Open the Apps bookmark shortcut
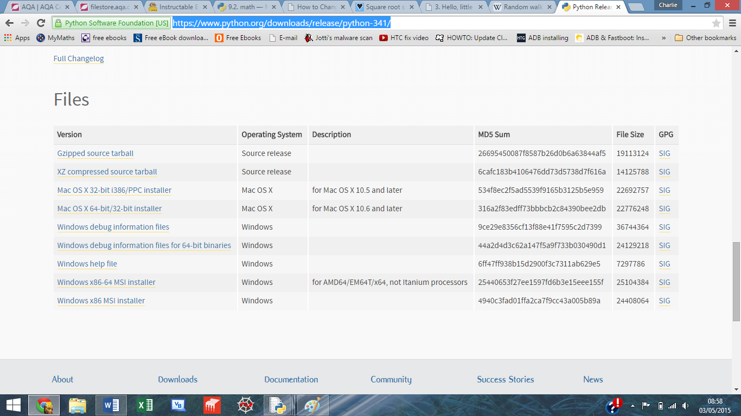741x416 pixels. [17, 38]
